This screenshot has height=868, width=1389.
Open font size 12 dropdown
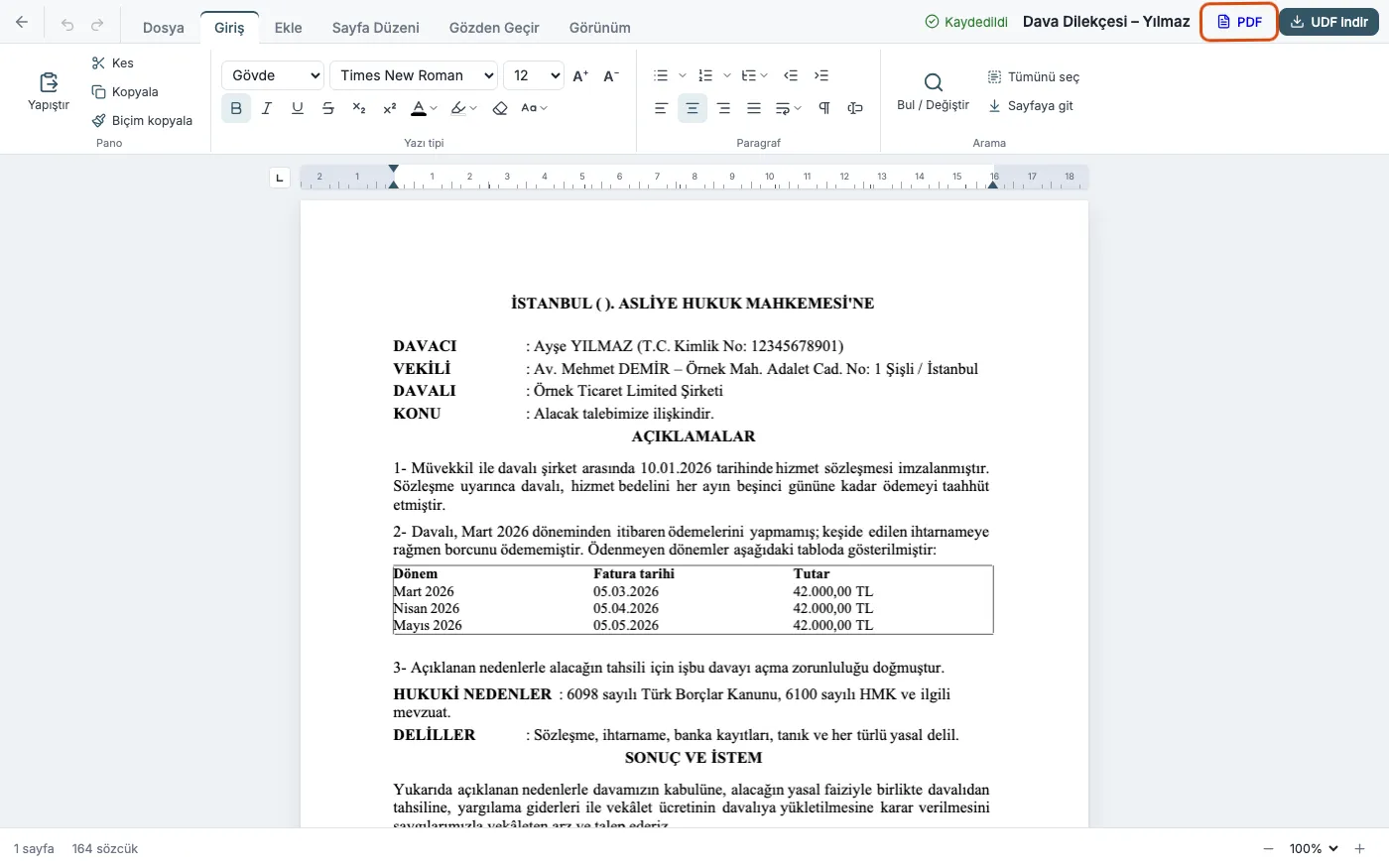pyautogui.click(x=534, y=75)
